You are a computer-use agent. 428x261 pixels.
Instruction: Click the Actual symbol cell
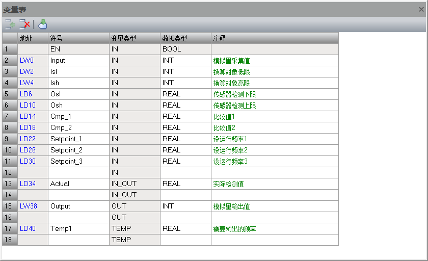(x=78, y=184)
